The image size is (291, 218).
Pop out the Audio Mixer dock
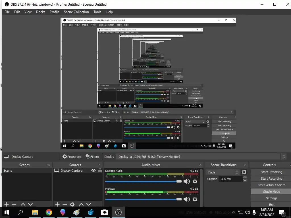point(200,165)
